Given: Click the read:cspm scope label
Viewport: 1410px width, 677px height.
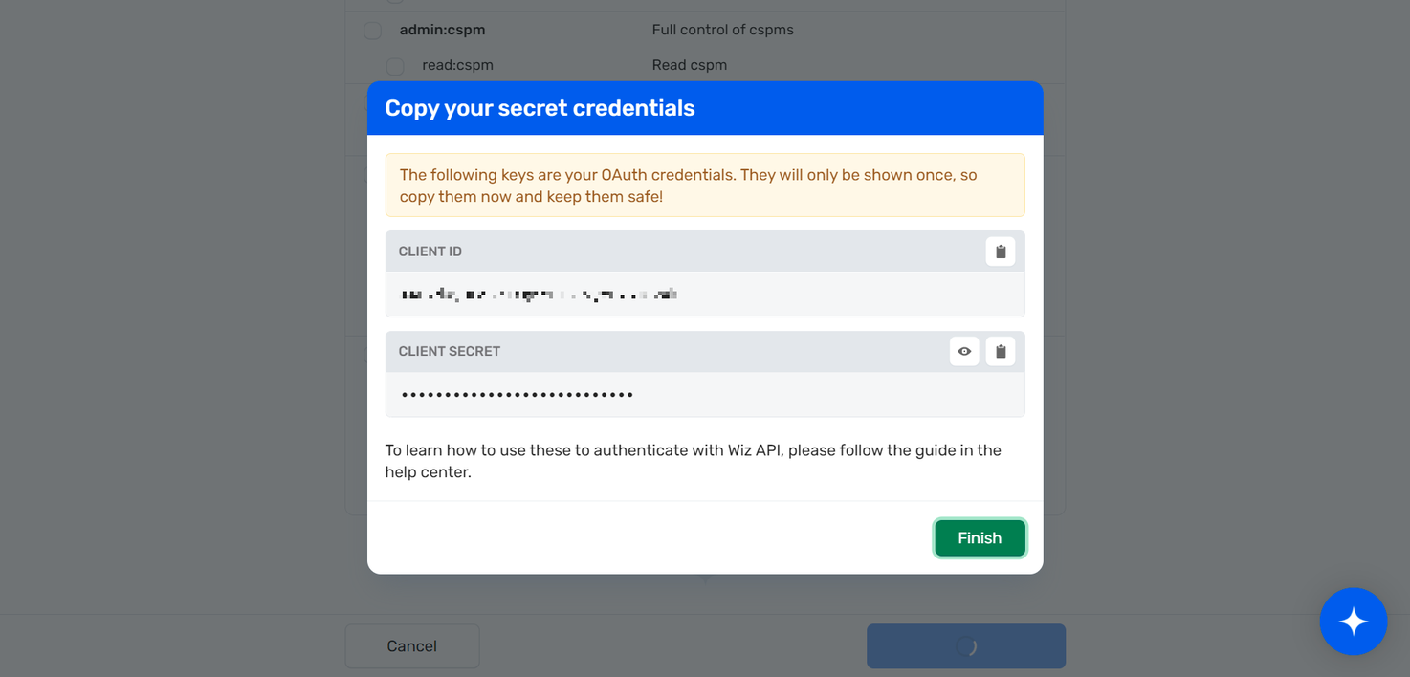Looking at the screenshot, I should click(457, 65).
